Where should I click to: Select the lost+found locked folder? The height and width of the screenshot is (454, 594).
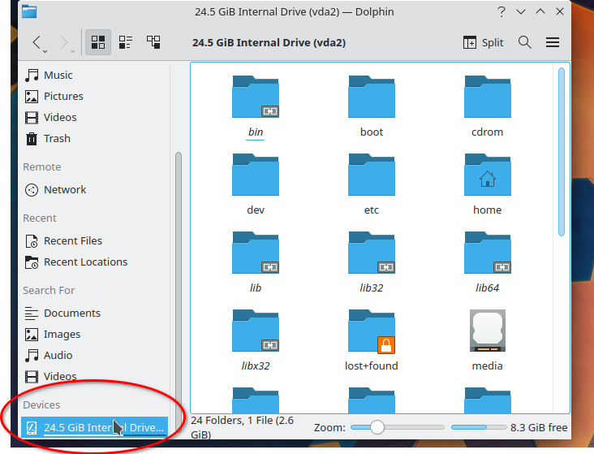click(x=371, y=331)
